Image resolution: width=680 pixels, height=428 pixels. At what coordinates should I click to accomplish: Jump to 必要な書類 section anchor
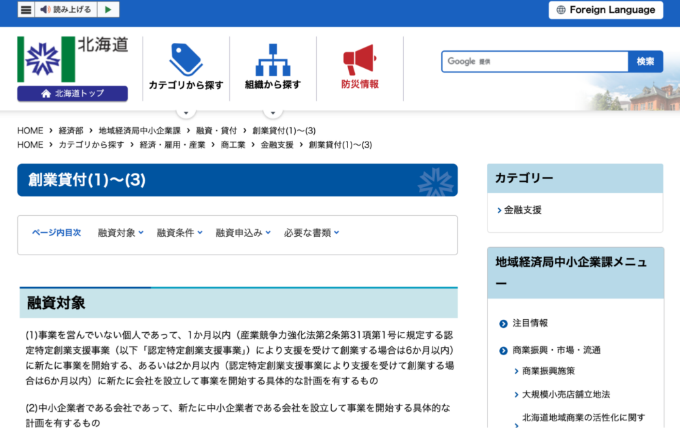pyautogui.click(x=311, y=233)
